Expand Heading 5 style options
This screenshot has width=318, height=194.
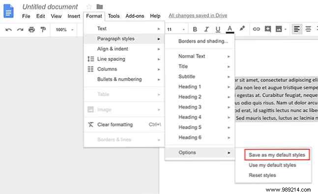click(200, 127)
